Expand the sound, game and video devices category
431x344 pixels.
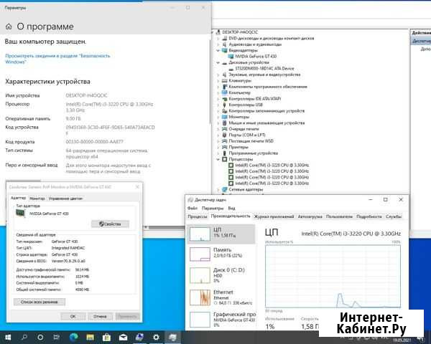pyautogui.click(x=218, y=75)
